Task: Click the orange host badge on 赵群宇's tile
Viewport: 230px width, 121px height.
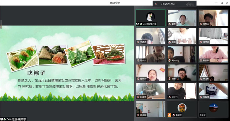Action: (169, 115)
